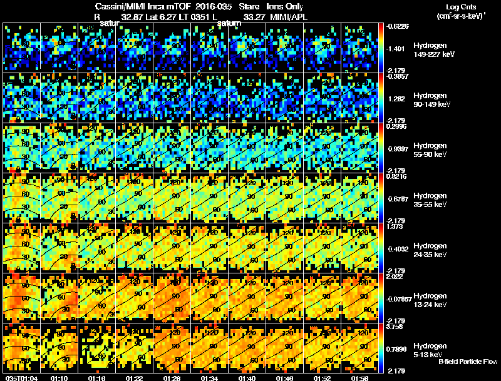Open the 13-24 keV image panel at 035T01:04

[x=21, y=298]
